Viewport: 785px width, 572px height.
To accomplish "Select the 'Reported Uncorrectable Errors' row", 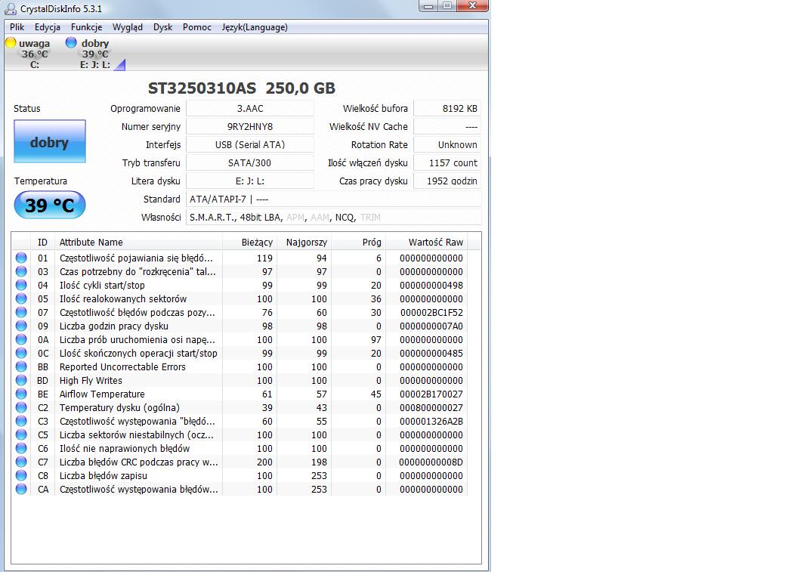I will click(x=240, y=366).
